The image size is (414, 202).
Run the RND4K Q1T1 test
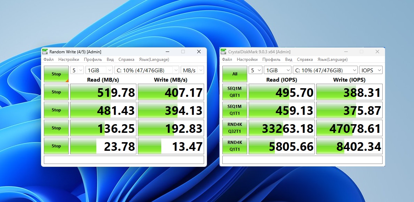pyautogui.click(x=235, y=146)
